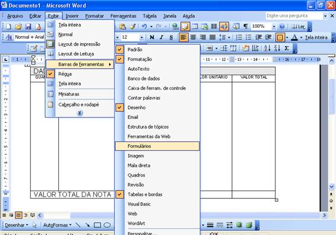The image size is (336, 235).
Task: Click the Italic (I) formatting icon
Action: point(161,37)
